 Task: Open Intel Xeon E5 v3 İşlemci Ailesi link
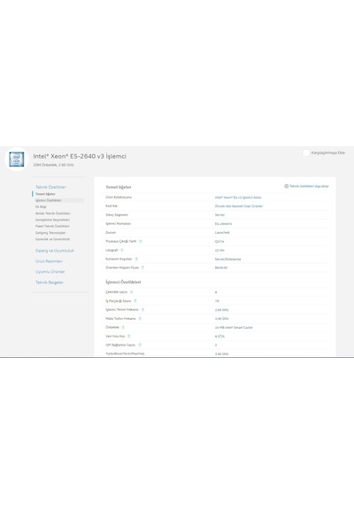point(238,198)
